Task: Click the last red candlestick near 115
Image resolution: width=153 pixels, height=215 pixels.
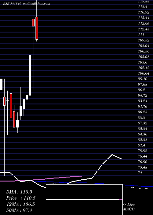Action: point(37,28)
